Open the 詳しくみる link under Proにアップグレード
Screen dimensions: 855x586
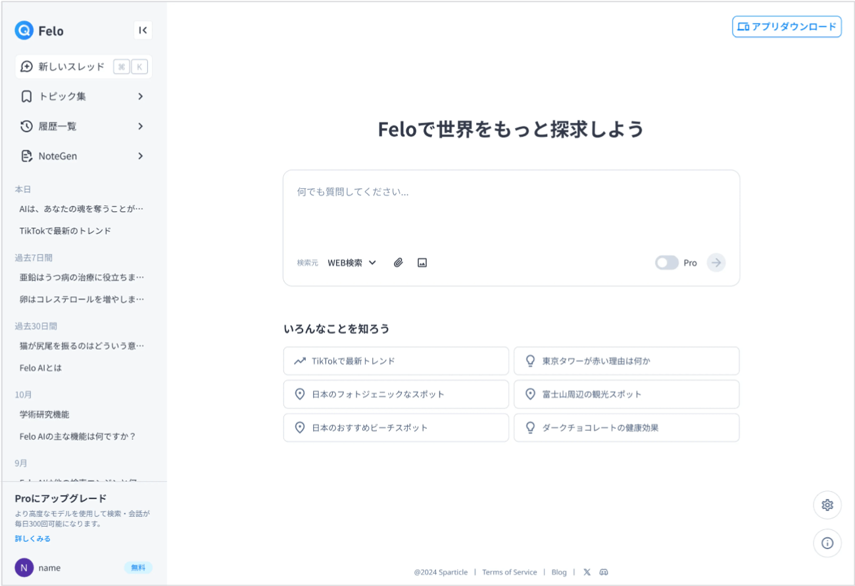click(32, 538)
